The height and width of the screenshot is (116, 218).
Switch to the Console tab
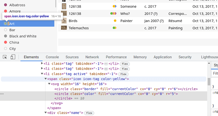tap(52, 57)
